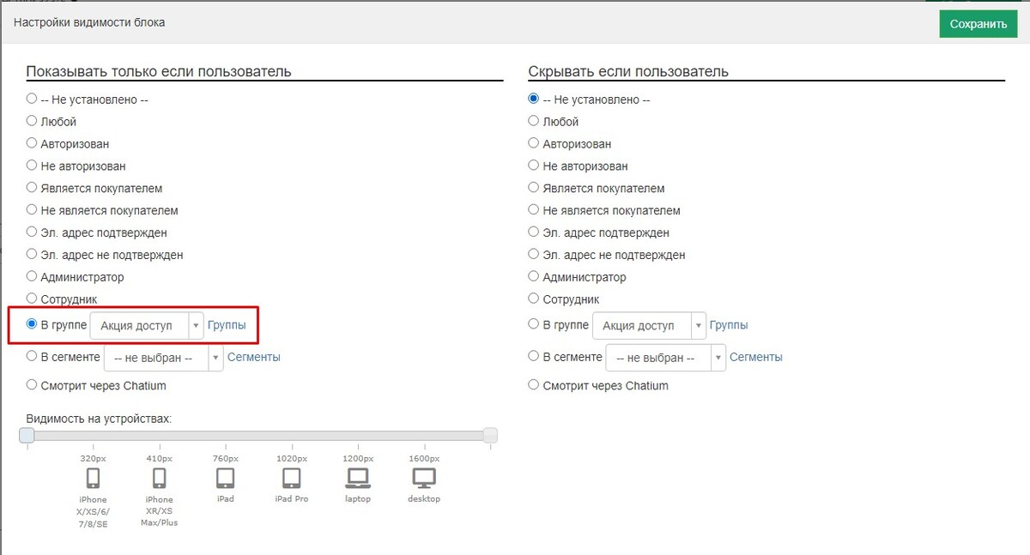Choose 'Авторизован' in the hide column
Image resolution: width=1030 pixels, height=555 pixels.
pos(534,143)
